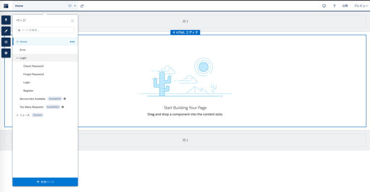Open the Home page more actions menu
Viewport: 370px width, 192px height.
coord(72,42)
